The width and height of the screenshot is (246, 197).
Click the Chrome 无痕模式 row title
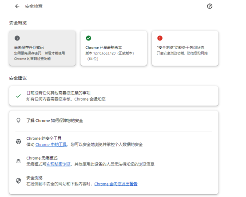tap(42, 158)
